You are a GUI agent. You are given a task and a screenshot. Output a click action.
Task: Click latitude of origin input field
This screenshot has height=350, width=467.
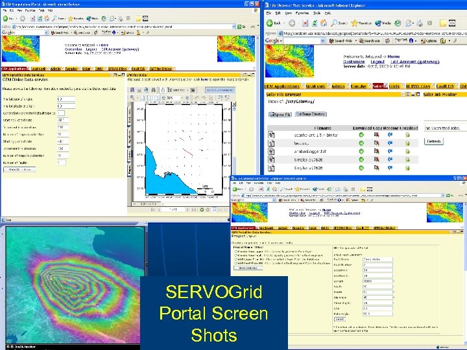[x=66, y=99]
